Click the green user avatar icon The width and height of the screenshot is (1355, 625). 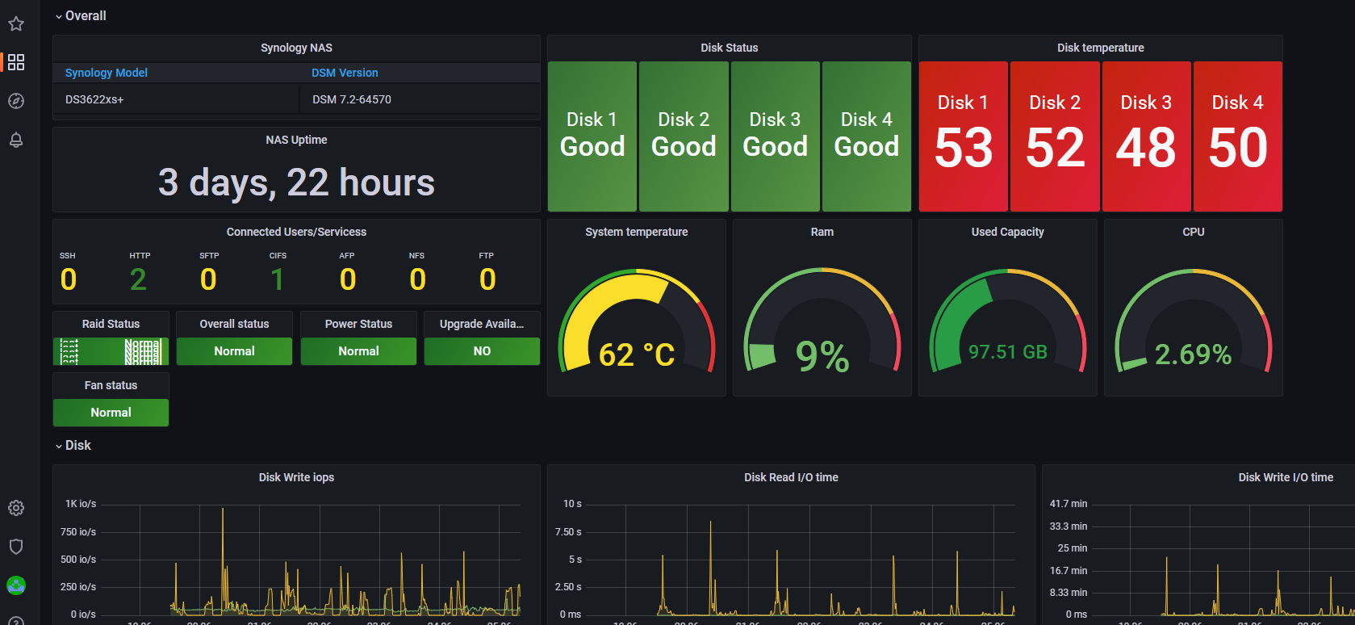click(x=16, y=585)
